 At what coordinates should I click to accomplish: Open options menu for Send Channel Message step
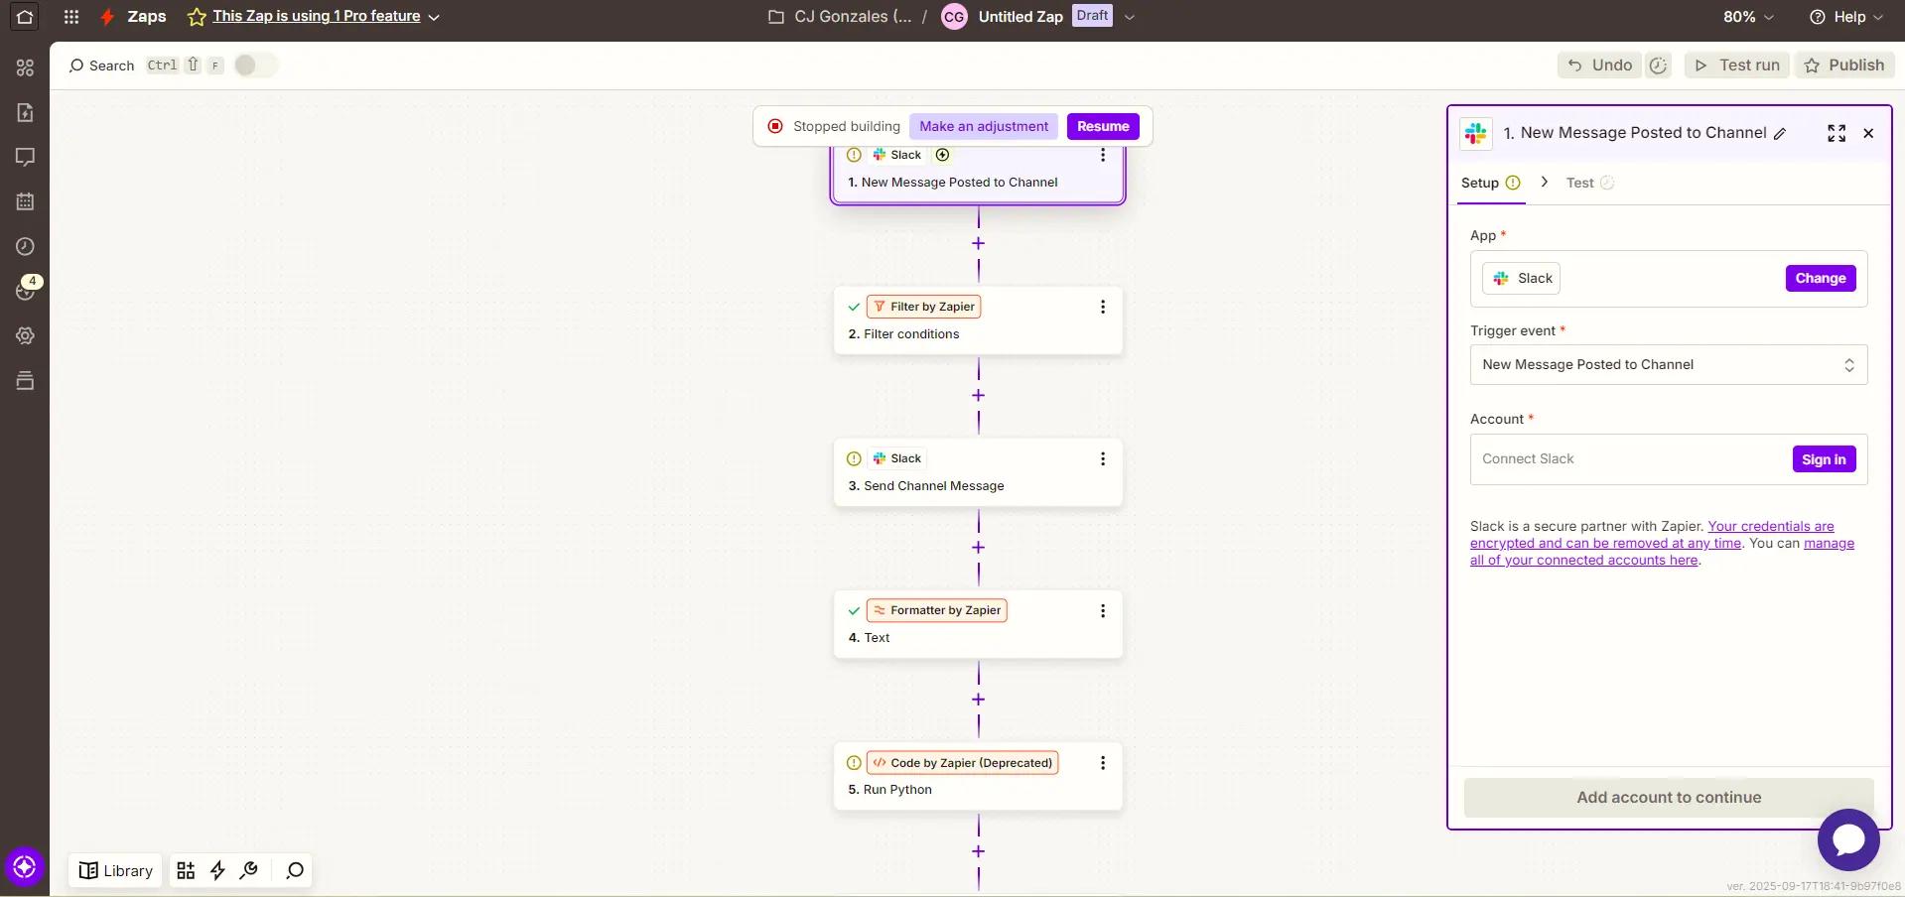(x=1102, y=458)
